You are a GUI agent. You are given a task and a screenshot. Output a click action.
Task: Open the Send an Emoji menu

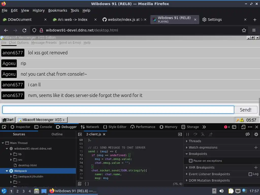point(70,43)
